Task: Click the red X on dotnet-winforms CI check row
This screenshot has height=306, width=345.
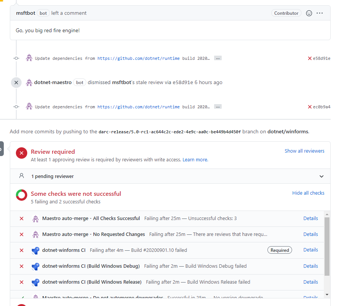Action: (x=22, y=250)
